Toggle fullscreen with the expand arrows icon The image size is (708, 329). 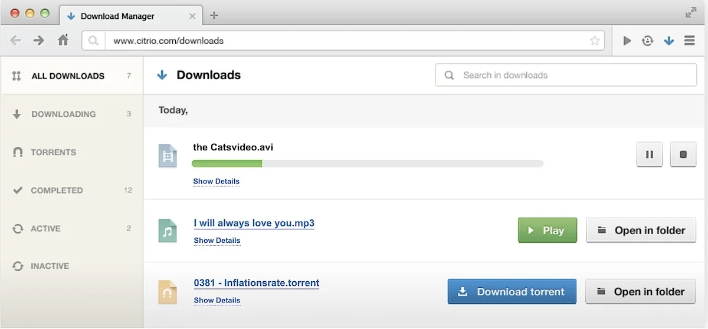[x=691, y=12]
